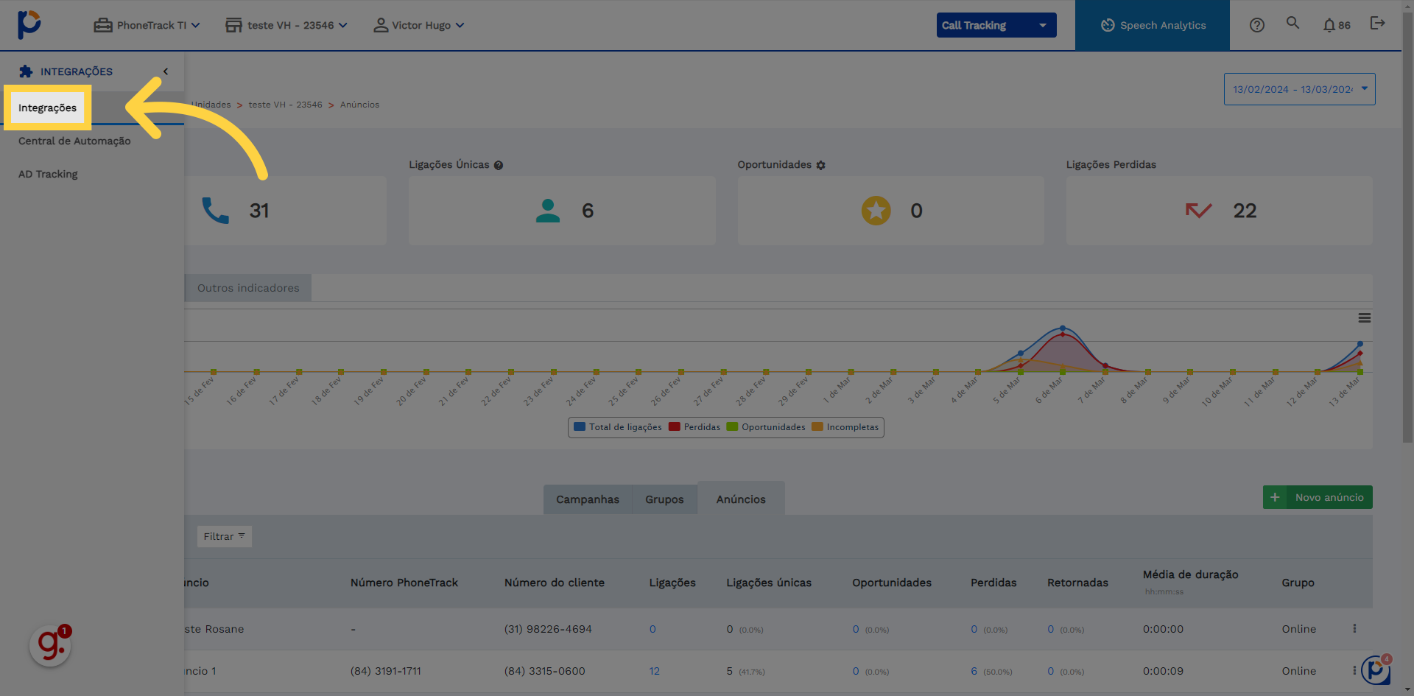
Task: Open Central de Automação
Action: [74, 141]
